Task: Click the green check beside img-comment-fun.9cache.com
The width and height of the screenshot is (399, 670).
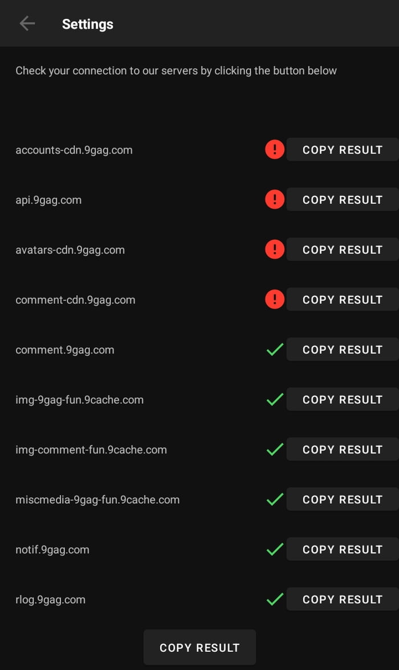Action: [x=274, y=449]
